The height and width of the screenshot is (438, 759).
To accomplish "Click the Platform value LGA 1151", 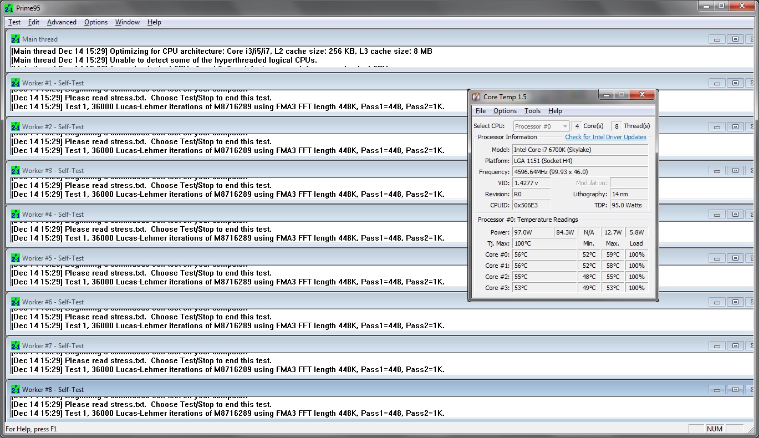I will coord(580,161).
